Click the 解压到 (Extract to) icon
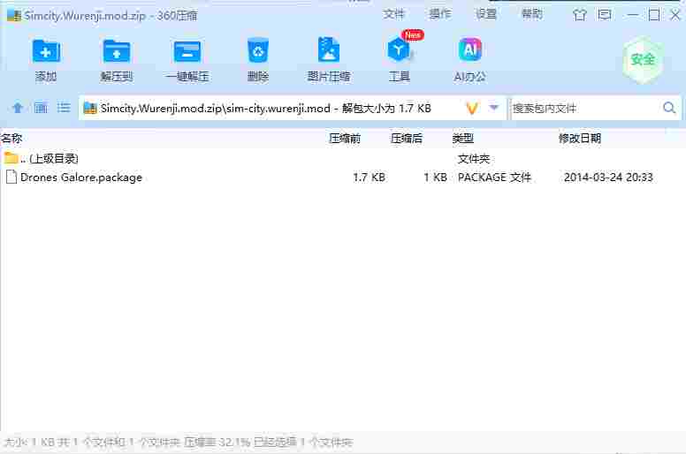Image resolution: width=686 pixels, height=454 pixels. 117,52
